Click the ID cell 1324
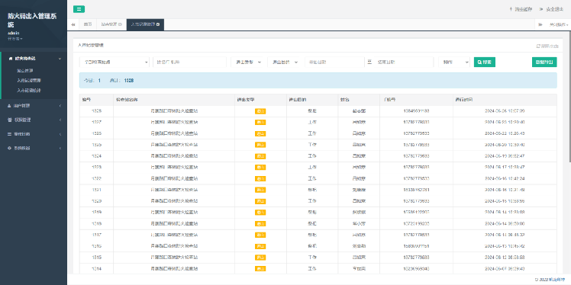The width and height of the screenshot is (571, 285). (x=96, y=156)
